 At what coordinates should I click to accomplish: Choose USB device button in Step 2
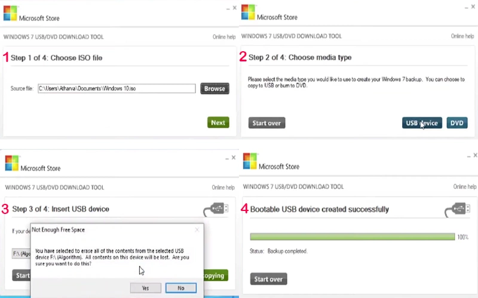pos(422,123)
